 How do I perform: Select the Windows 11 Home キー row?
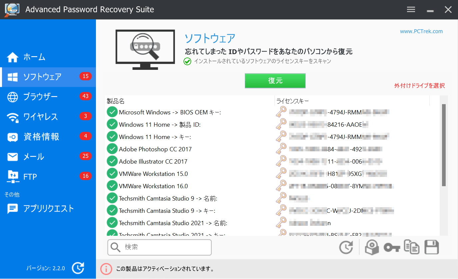(272, 137)
